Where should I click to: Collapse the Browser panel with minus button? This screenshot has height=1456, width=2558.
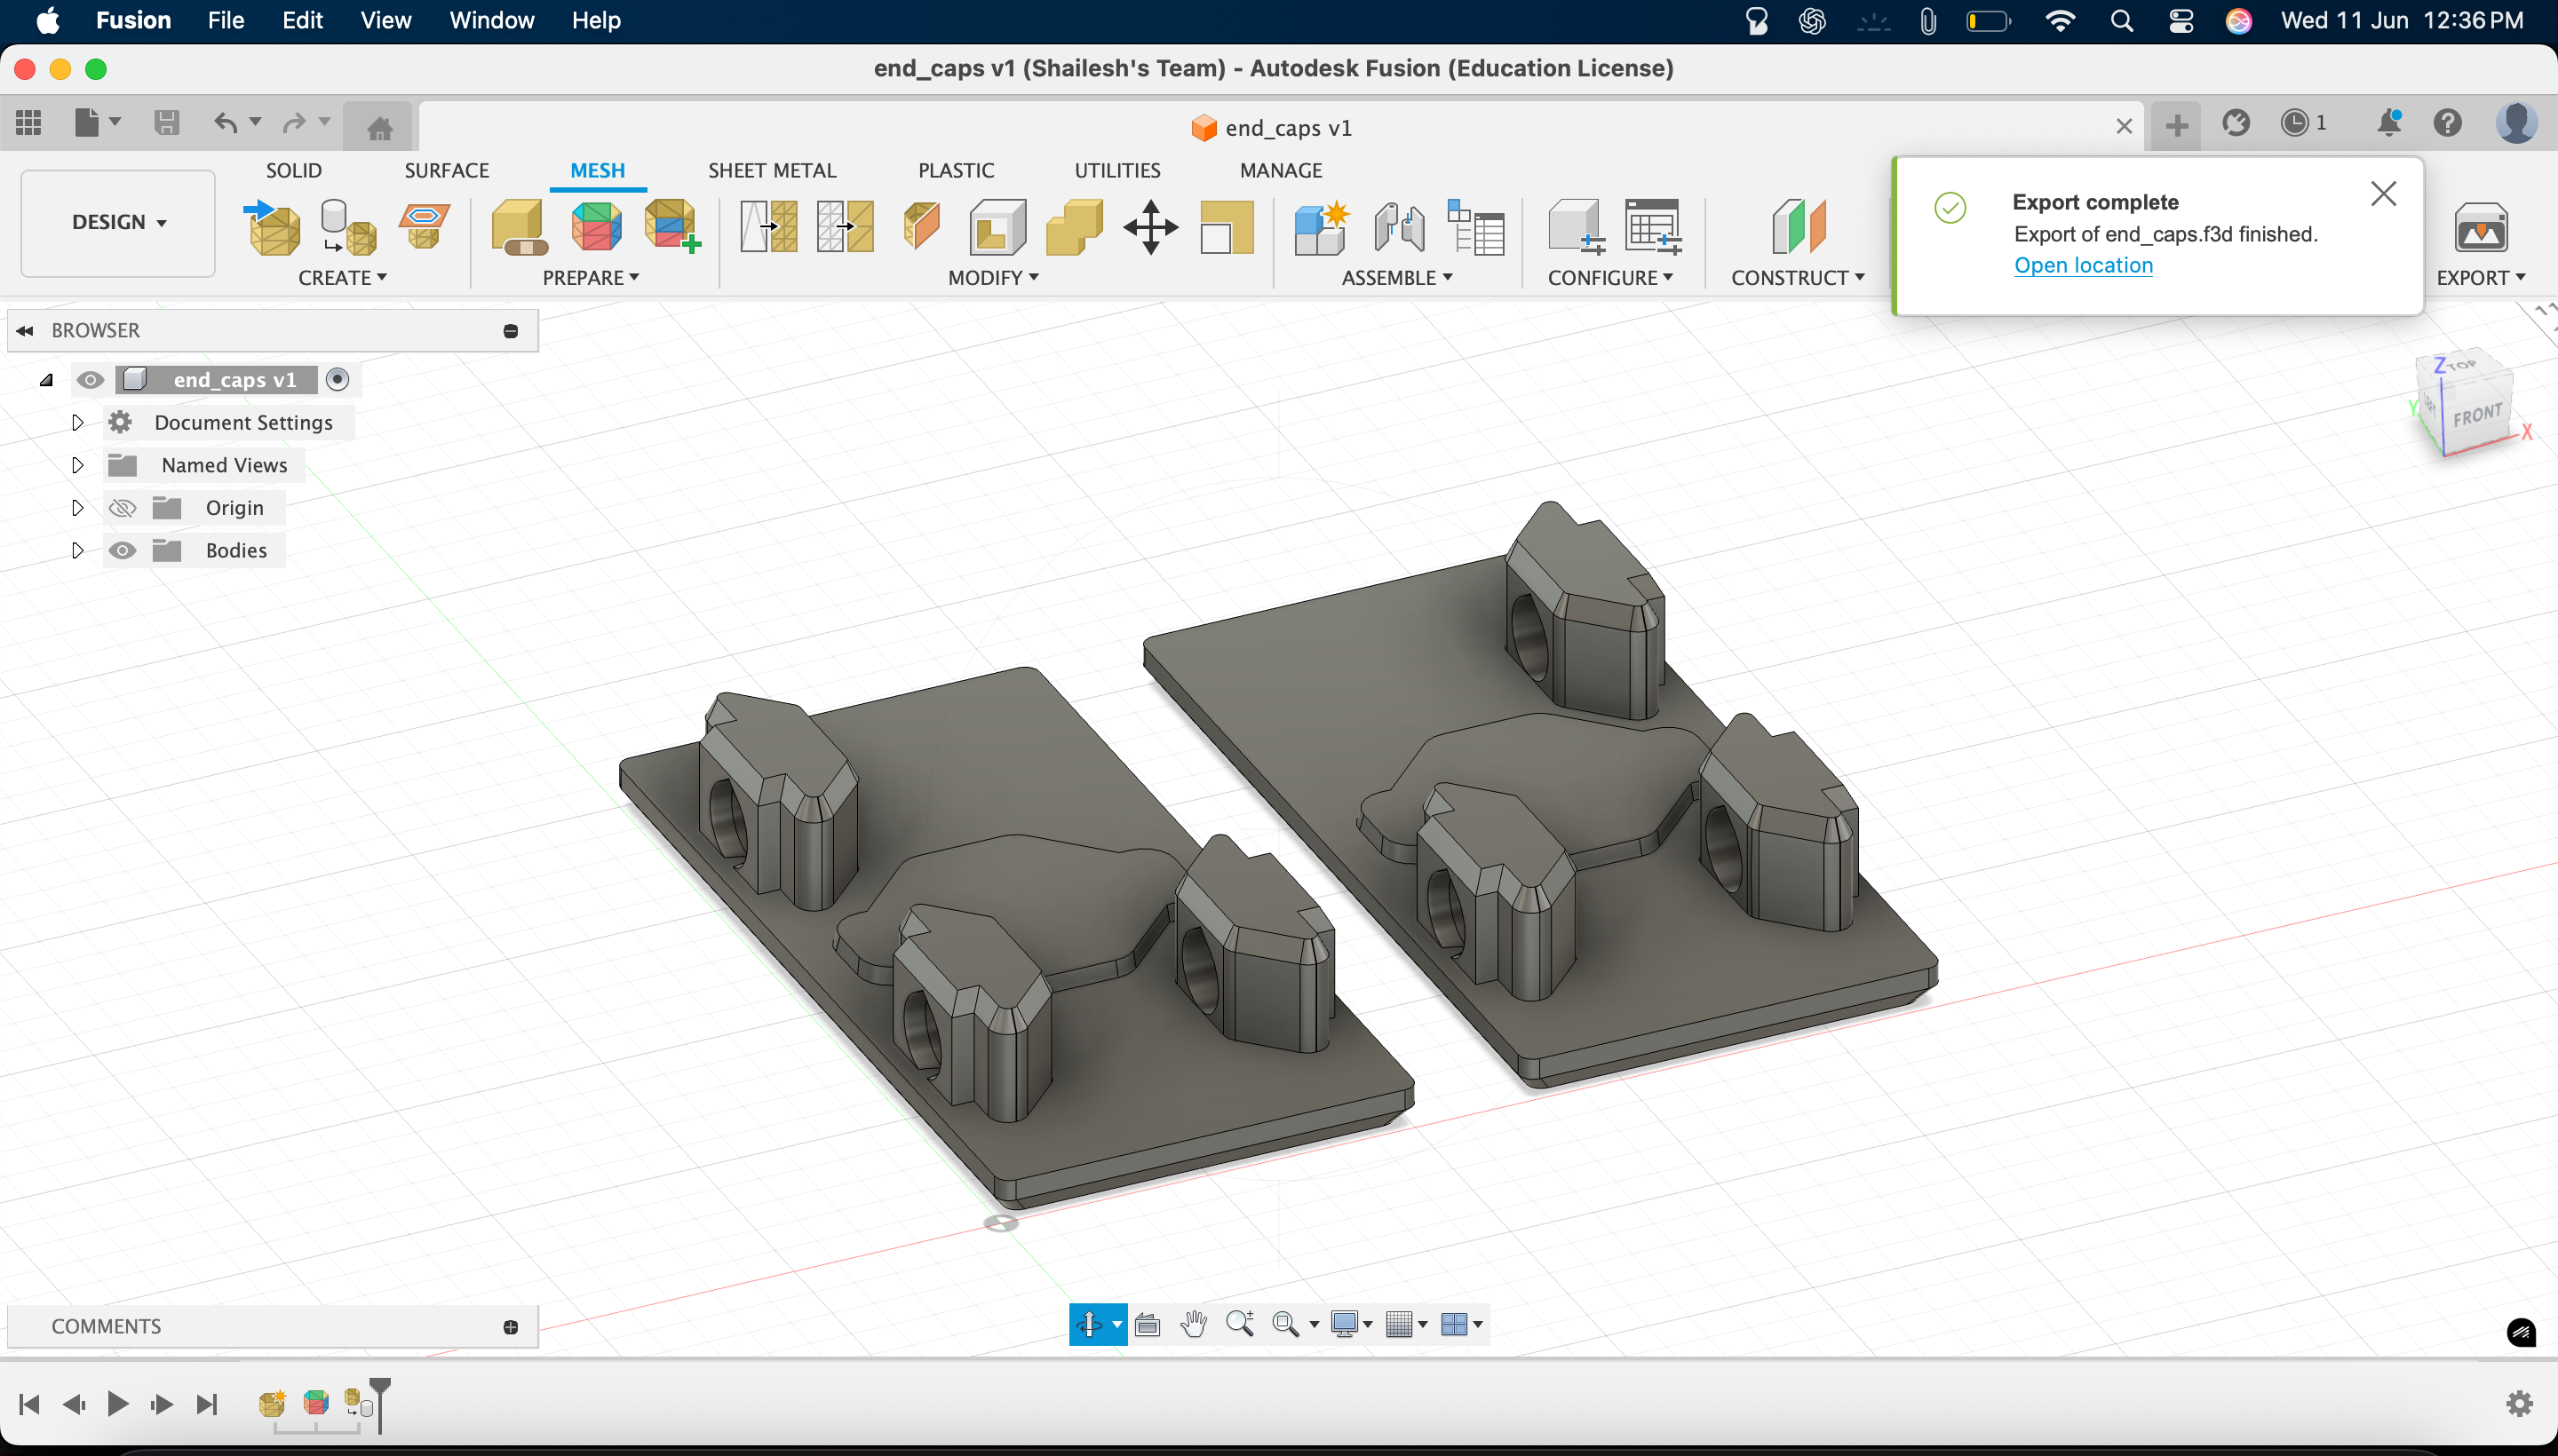512,331
